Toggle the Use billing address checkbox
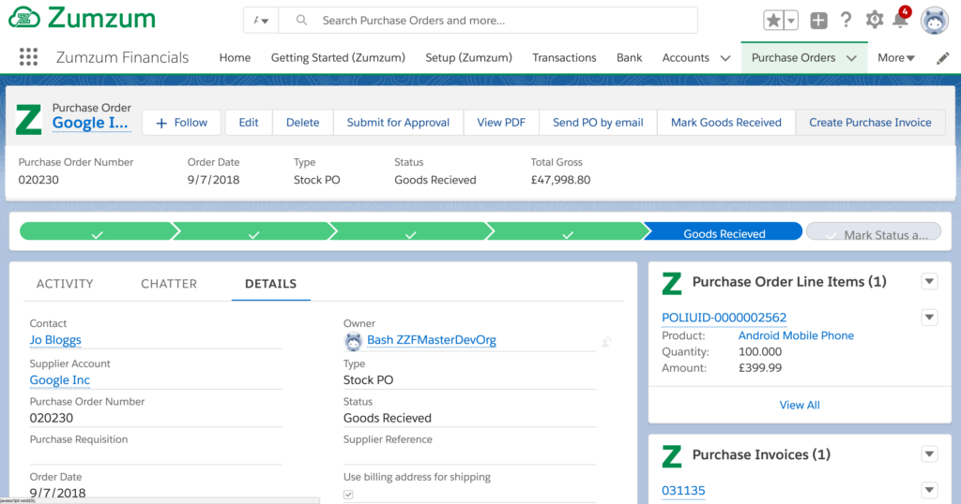 [x=348, y=495]
